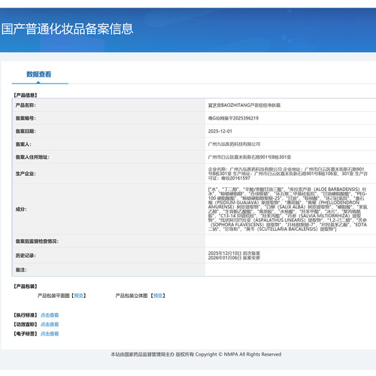Select the filer address ending 901号B栋301室
The image size is (376, 376).
pos(250,157)
